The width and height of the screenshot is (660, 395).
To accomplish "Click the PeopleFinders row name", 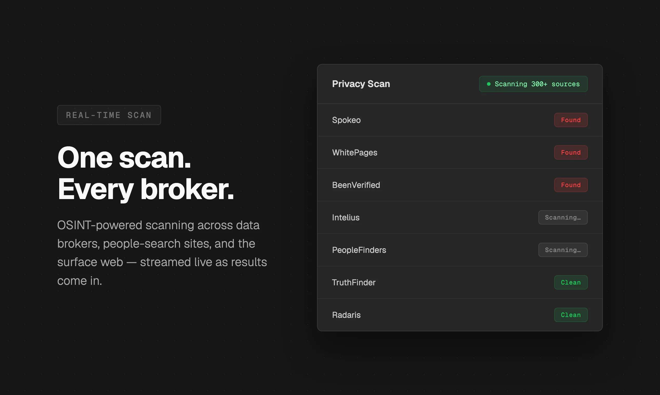I will 359,250.
